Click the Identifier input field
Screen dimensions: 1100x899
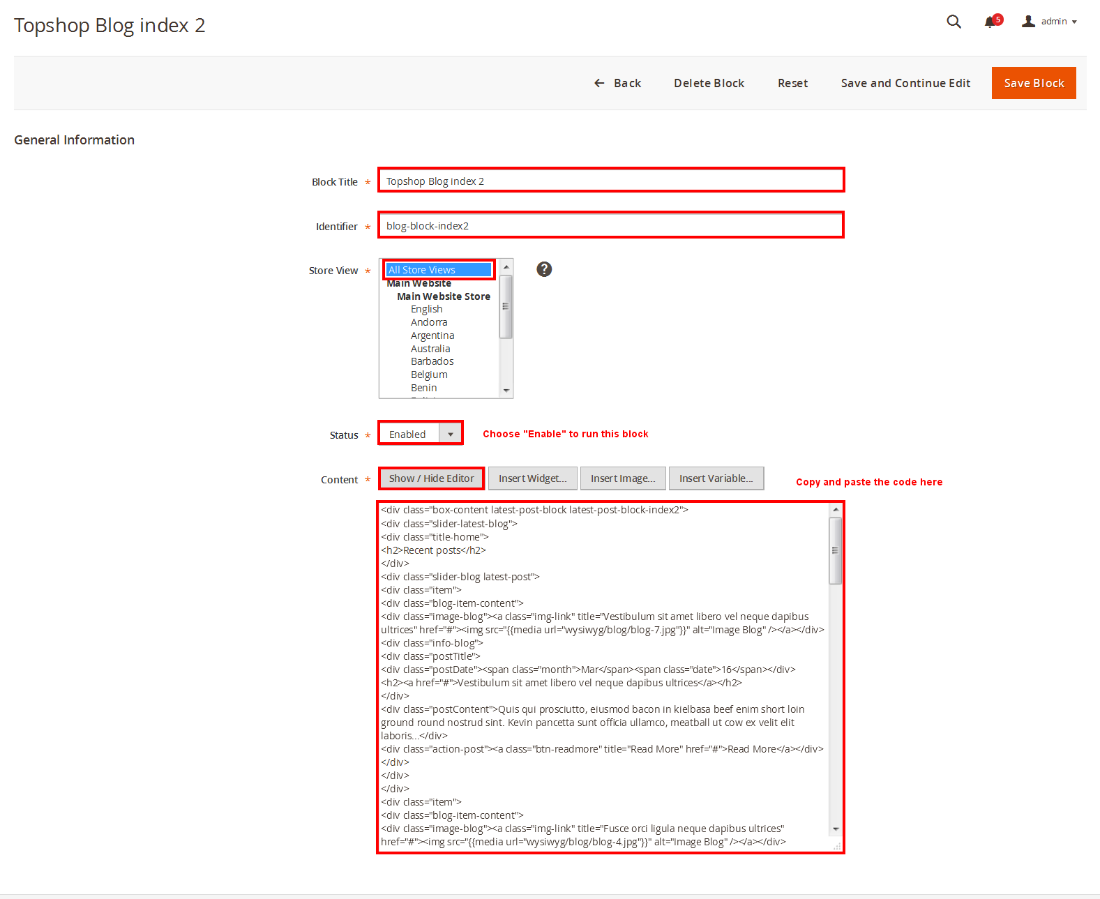pos(610,225)
